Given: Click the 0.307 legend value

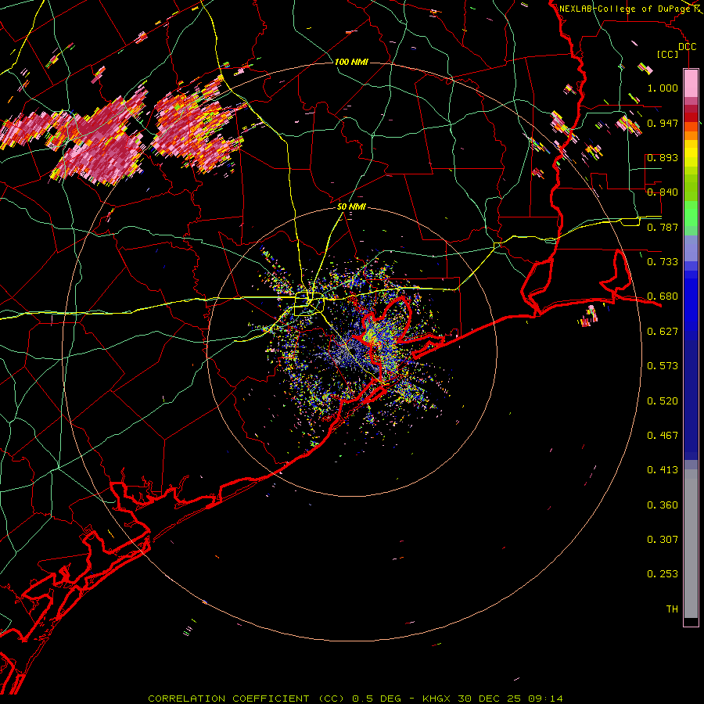Looking at the screenshot, I should point(663,540).
